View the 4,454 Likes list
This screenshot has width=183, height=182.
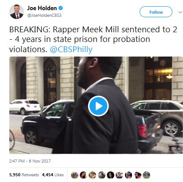pos(53,175)
